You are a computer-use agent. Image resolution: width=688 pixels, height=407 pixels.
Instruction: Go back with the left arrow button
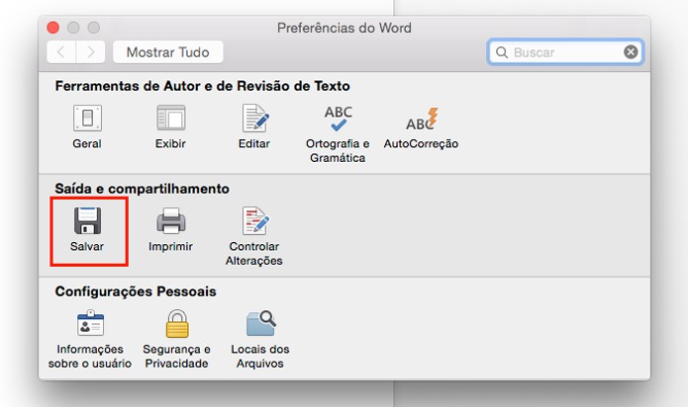tap(61, 52)
